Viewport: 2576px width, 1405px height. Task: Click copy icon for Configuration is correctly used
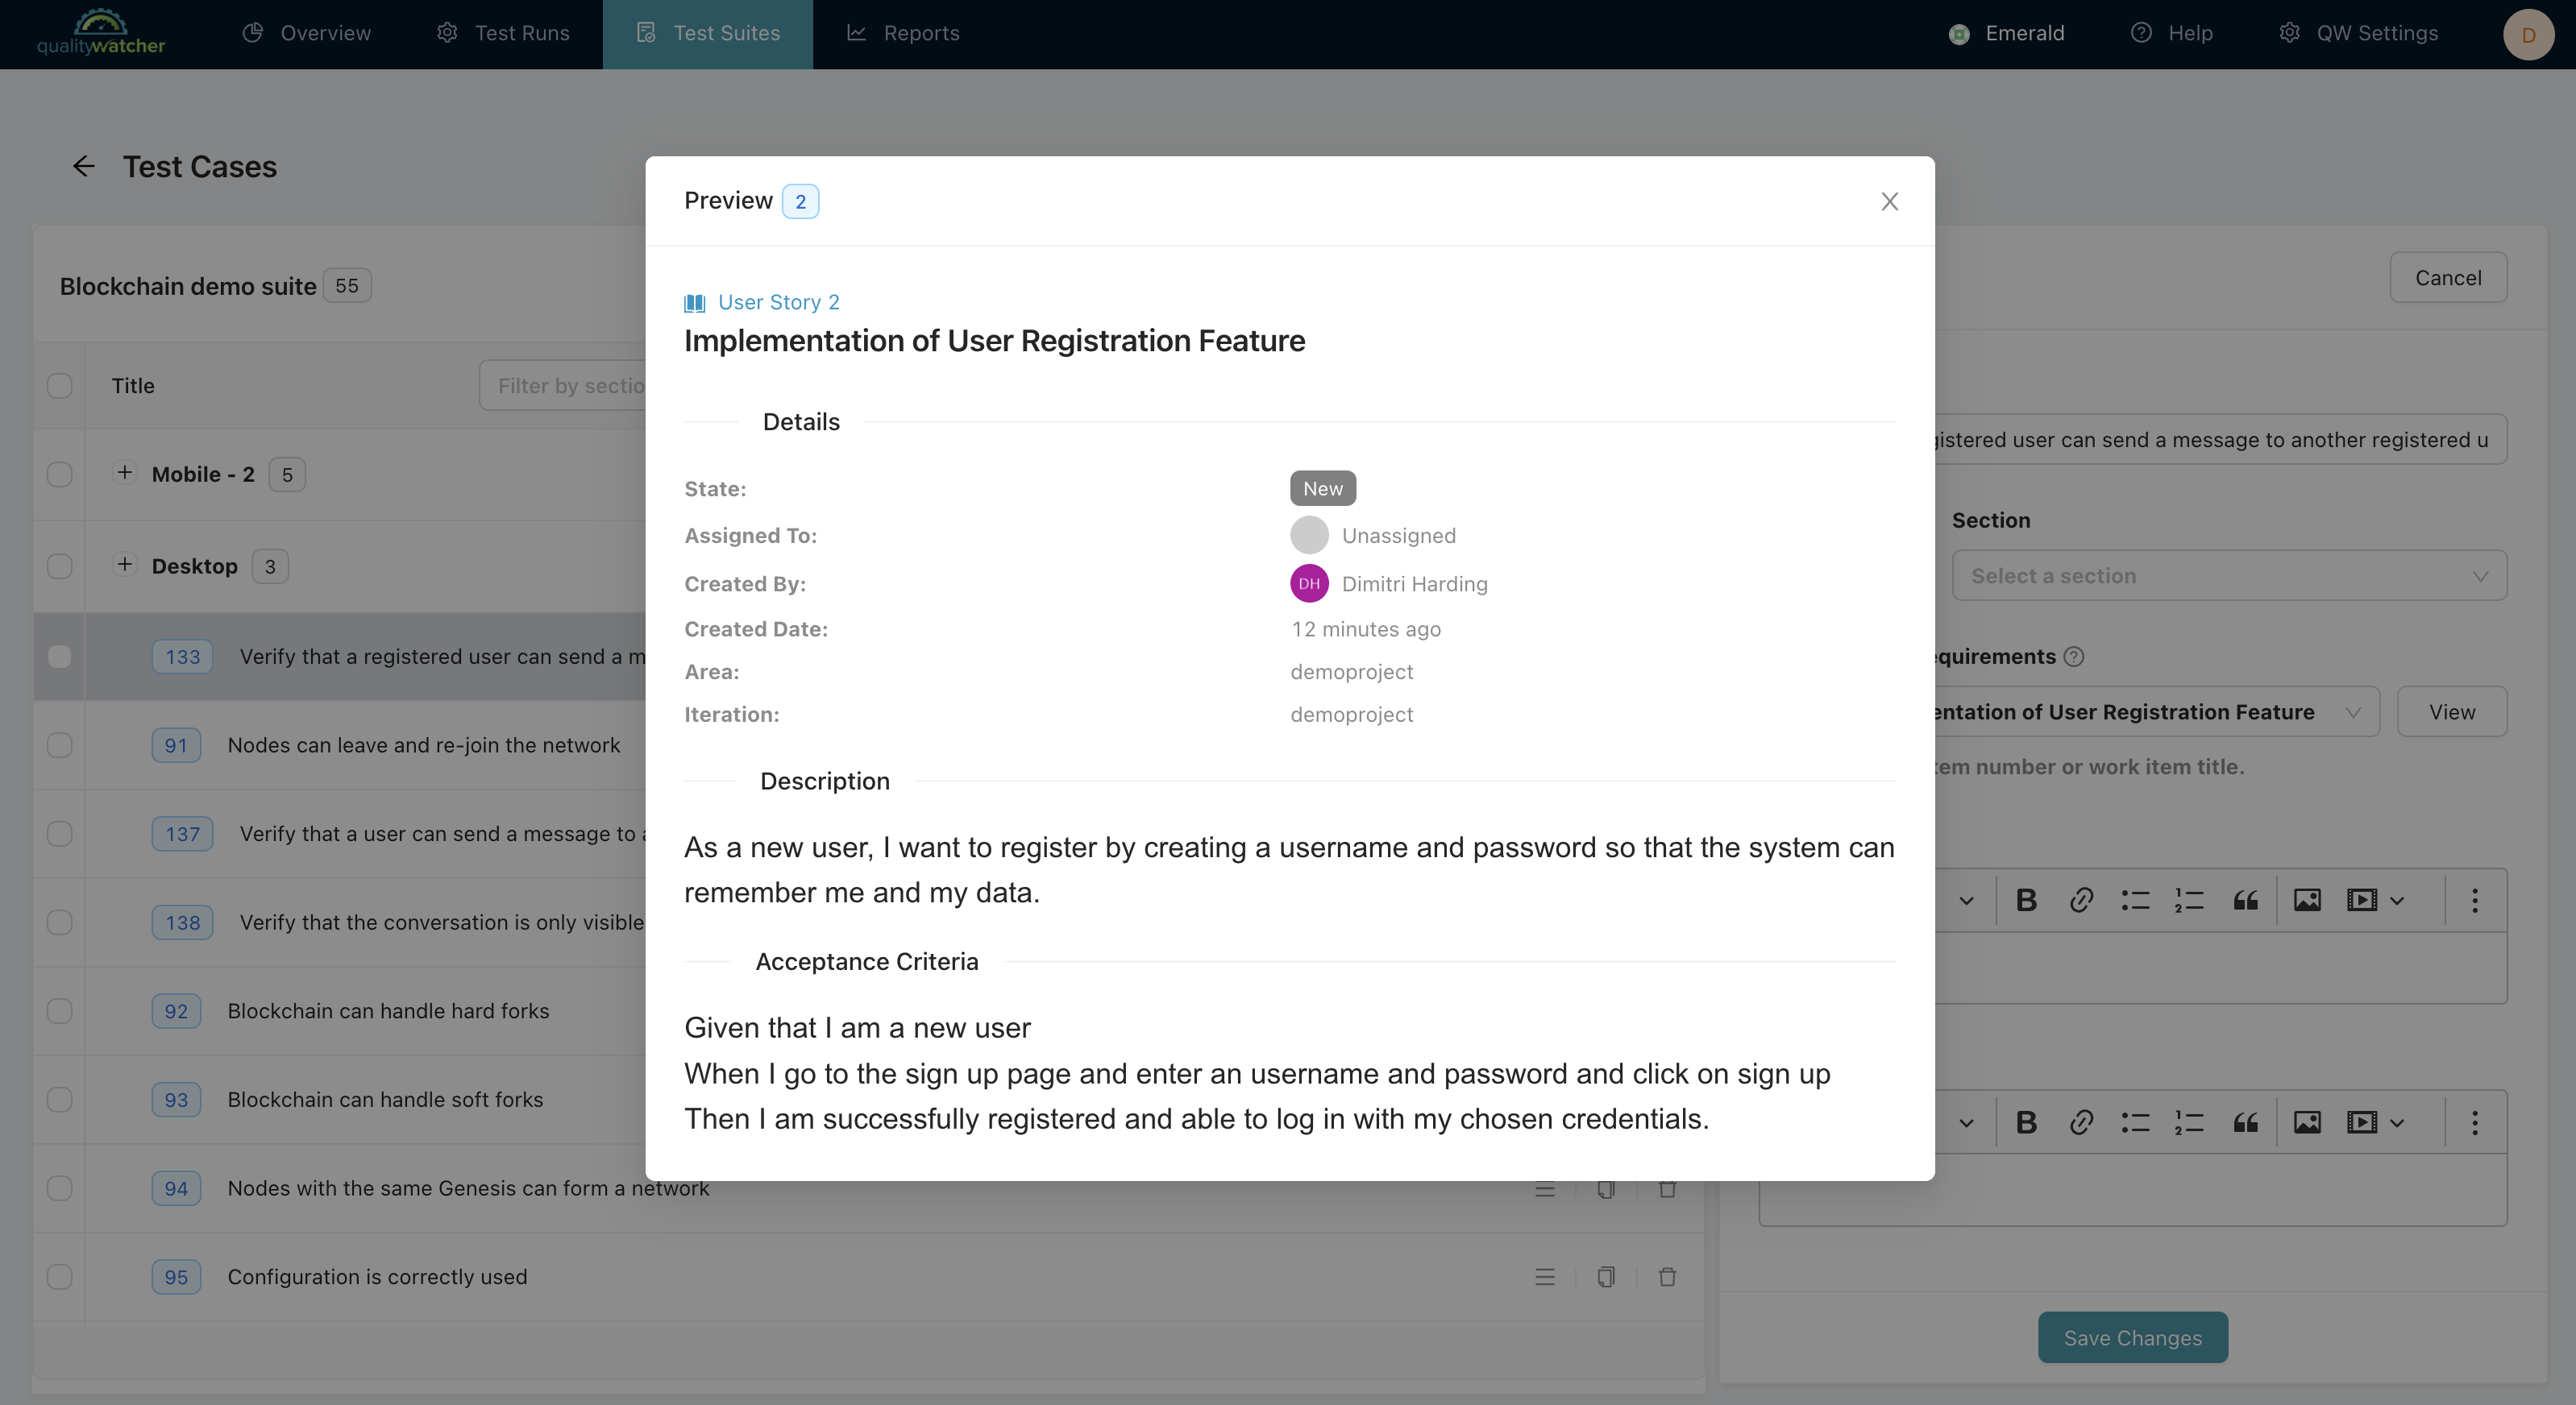[1606, 1276]
